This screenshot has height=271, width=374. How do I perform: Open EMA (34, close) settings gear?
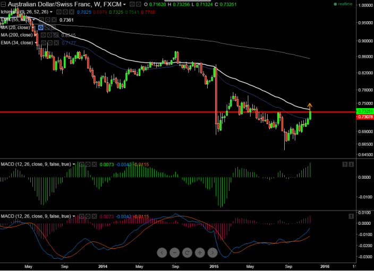[50, 43]
